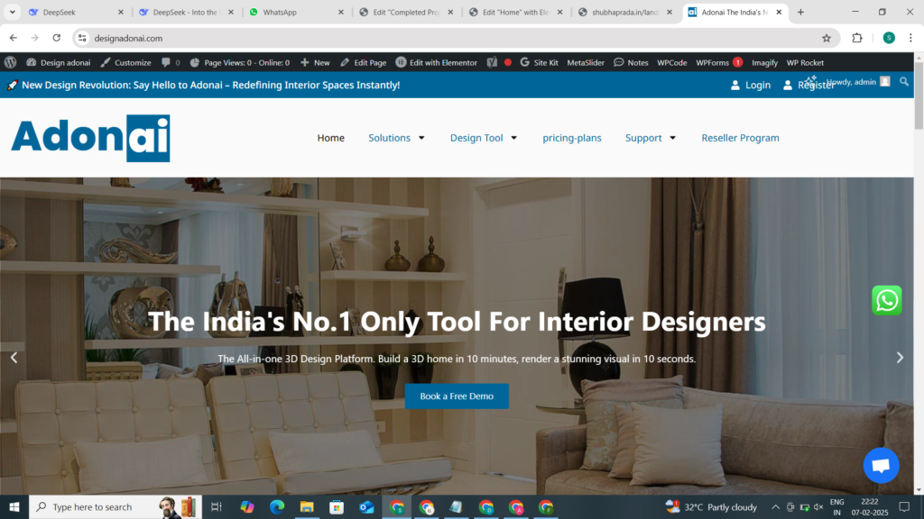Click Edit with Elementor

coord(437,62)
